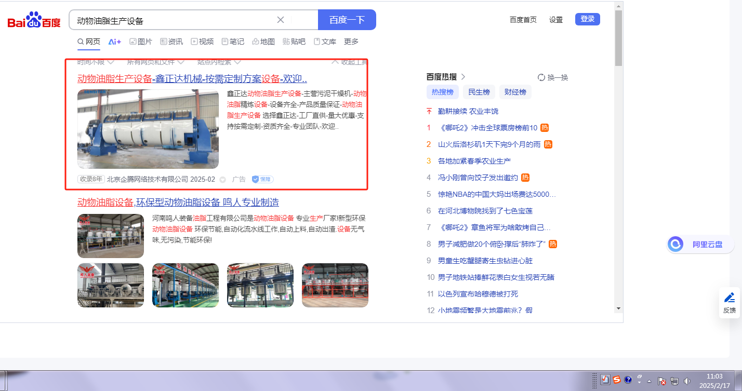Click the Baidu logo
742x391 pixels.
(x=34, y=20)
